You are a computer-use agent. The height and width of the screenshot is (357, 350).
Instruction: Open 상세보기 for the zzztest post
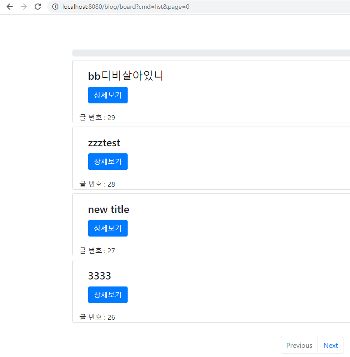[x=108, y=162]
